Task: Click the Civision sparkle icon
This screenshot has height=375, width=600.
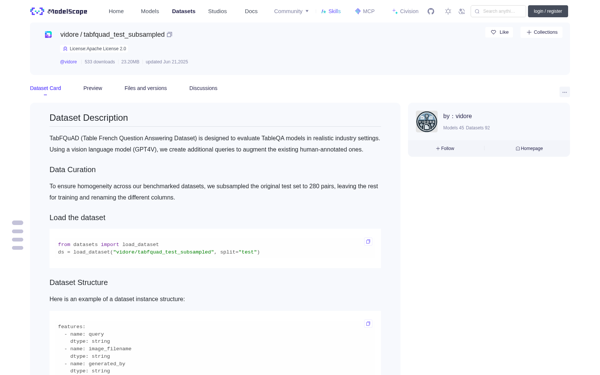Action: [395, 11]
